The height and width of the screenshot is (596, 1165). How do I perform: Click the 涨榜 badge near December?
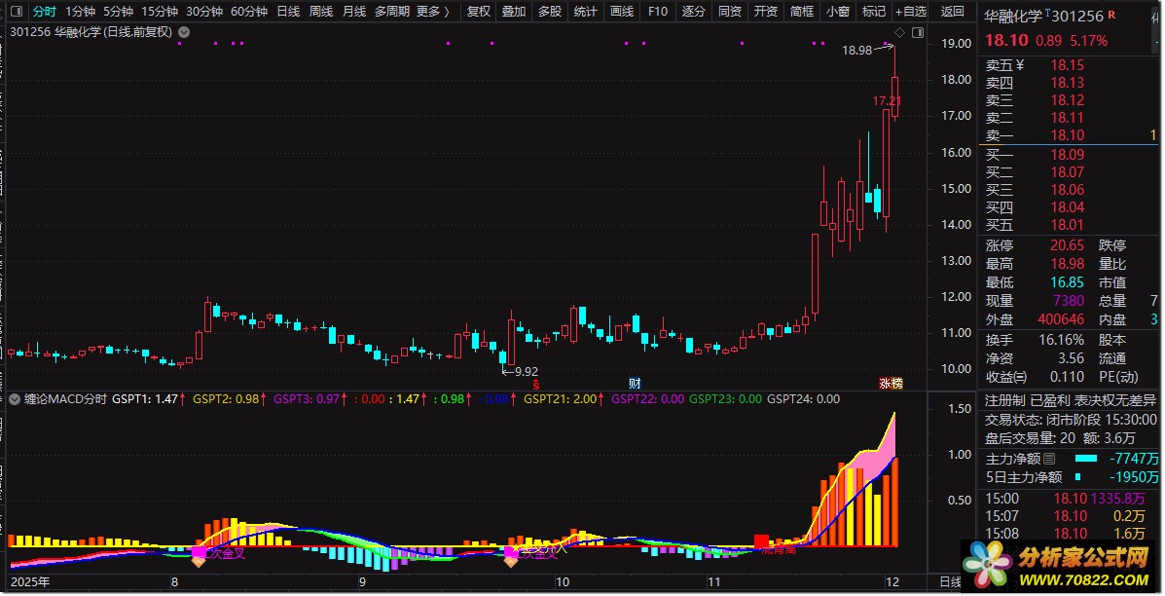[x=891, y=384]
